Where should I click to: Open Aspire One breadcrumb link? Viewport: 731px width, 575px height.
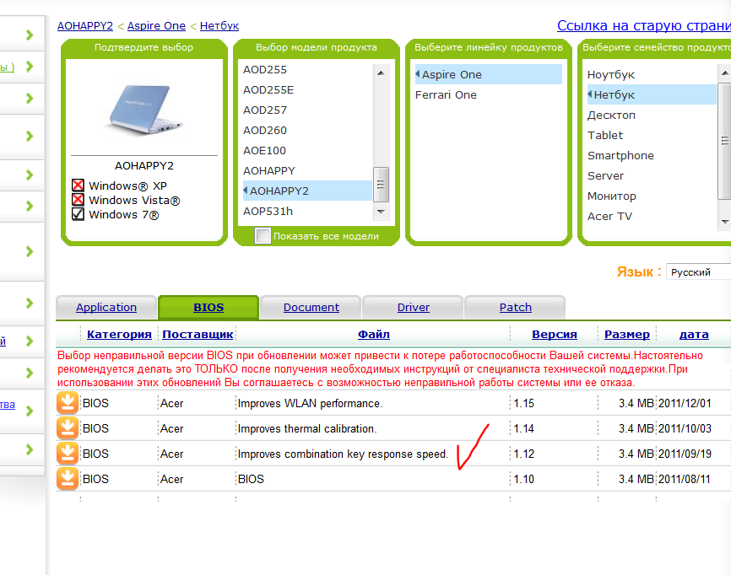point(156,26)
